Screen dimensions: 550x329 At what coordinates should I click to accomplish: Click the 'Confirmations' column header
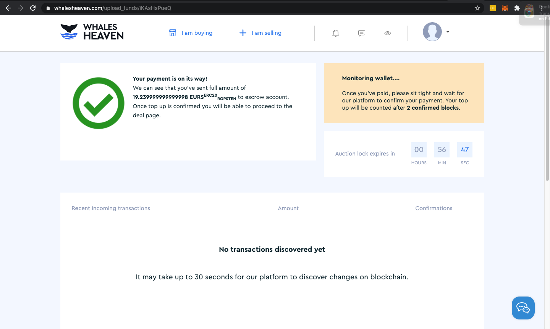coord(434,208)
